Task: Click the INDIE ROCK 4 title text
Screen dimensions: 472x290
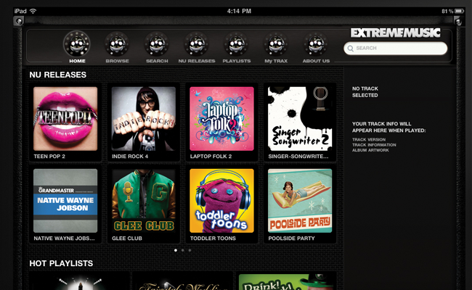Action: click(x=130, y=157)
